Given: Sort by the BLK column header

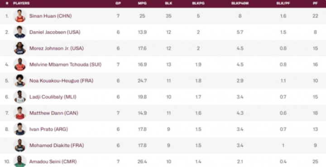Looking at the screenshot, I should (x=168, y=3).
